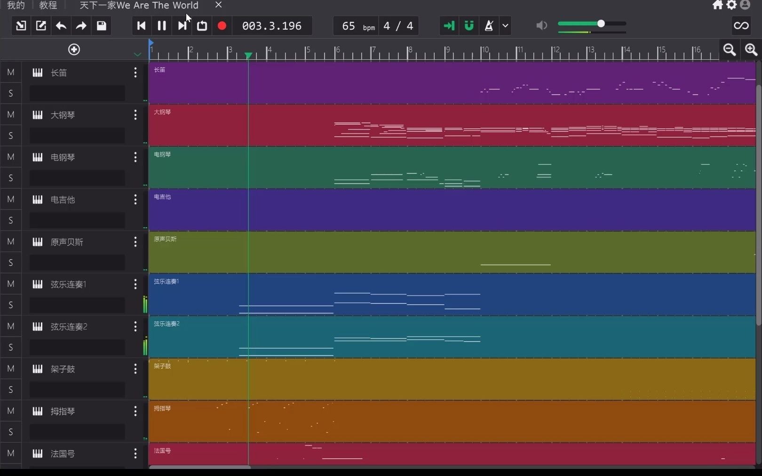Switch to the 教程 tab
Viewport: 762px width, 476px height.
coord(48,5)
